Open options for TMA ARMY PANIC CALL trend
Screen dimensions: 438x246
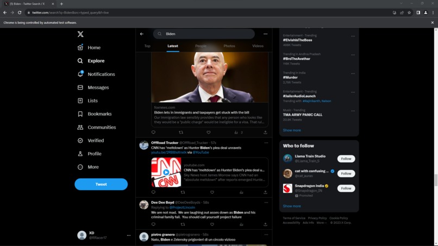tap(353, 111)
